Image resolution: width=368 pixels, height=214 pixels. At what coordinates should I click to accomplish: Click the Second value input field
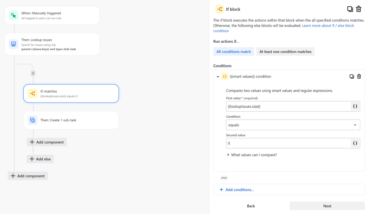[x=288, y=143]
